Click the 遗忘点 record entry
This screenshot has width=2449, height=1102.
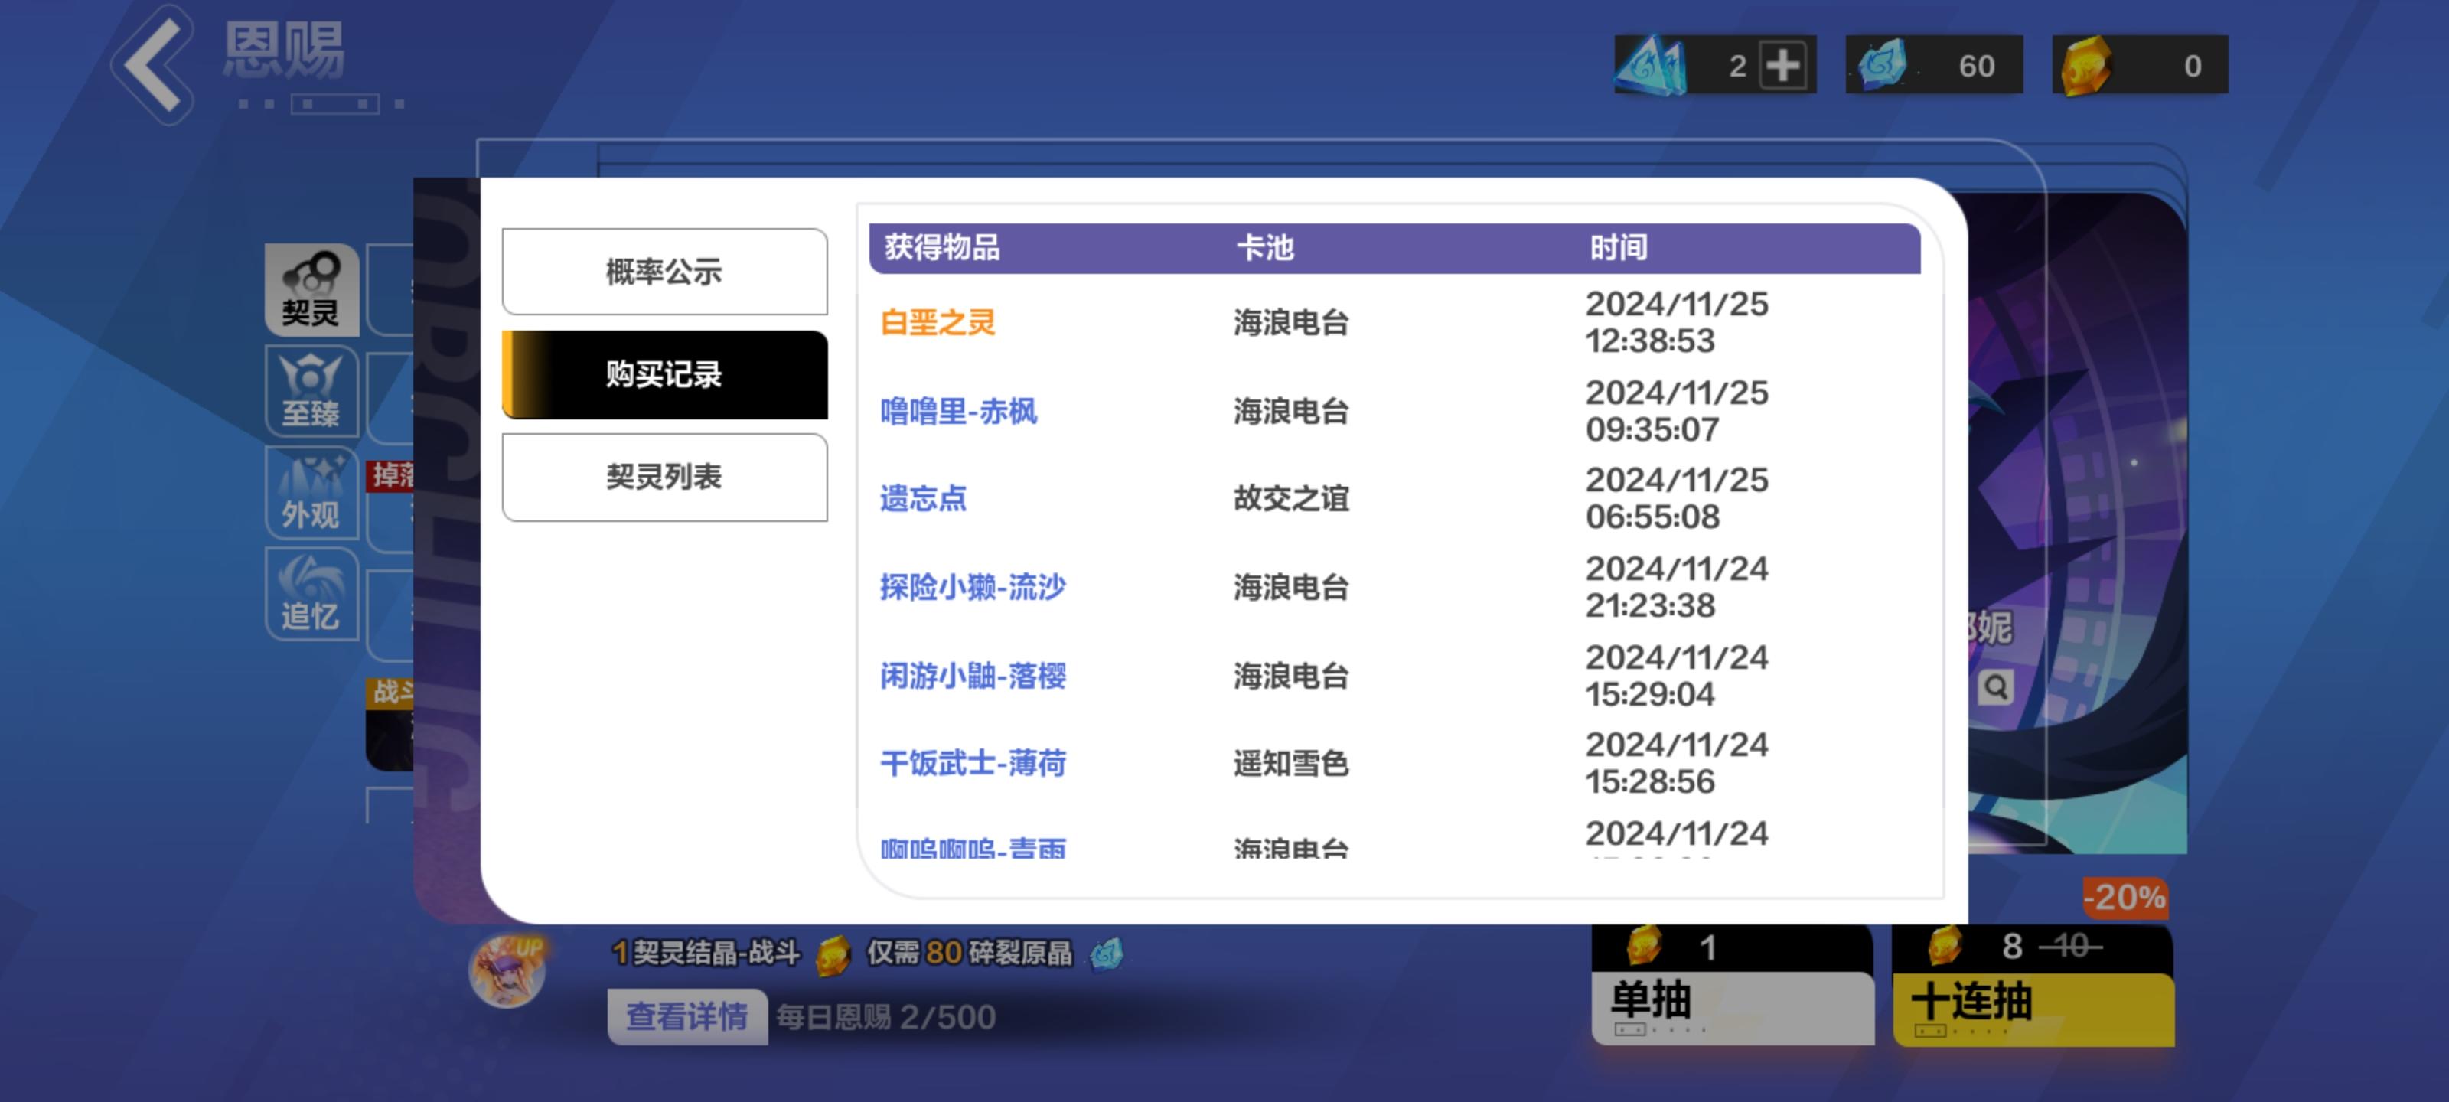point(923,499)
